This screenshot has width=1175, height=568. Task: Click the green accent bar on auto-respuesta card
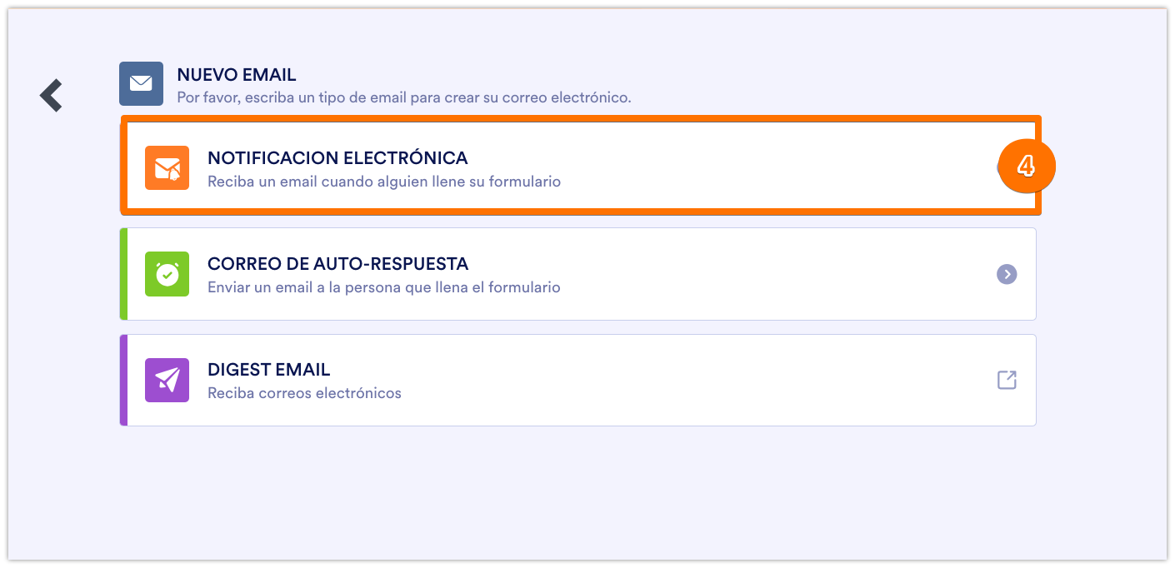[123, 274]
